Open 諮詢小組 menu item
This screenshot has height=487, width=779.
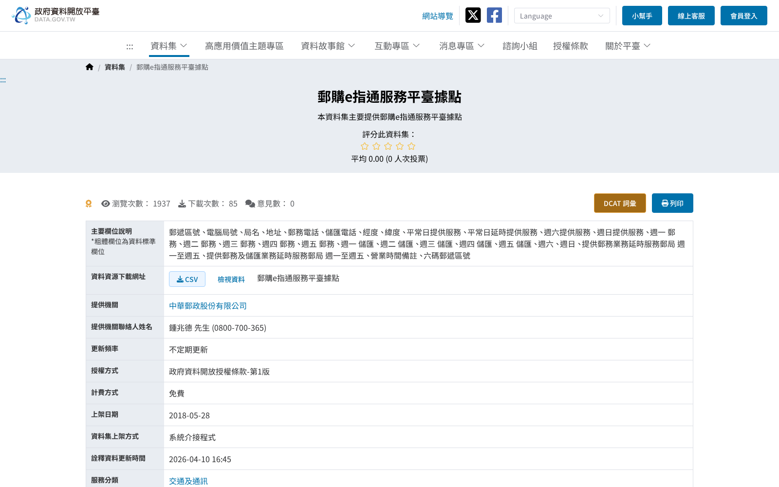(520, 46)
